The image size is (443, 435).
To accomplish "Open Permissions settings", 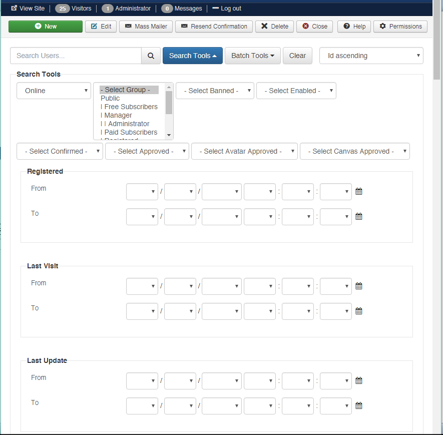I will [400, 27].
